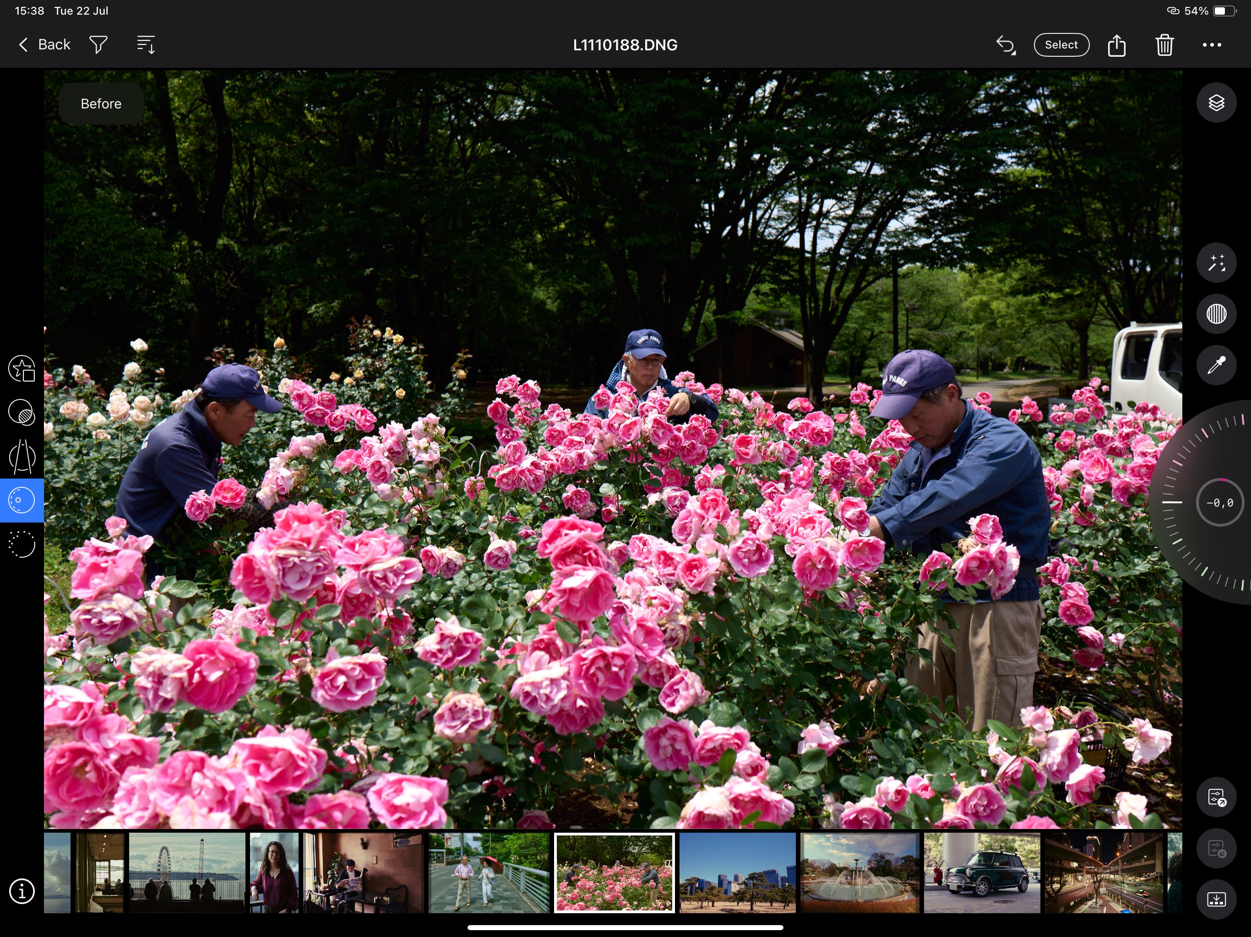Viewport: 1251px width, 937px height.
Task: Open the green Mini car thumbnail
Action: (x=982, y=872)
